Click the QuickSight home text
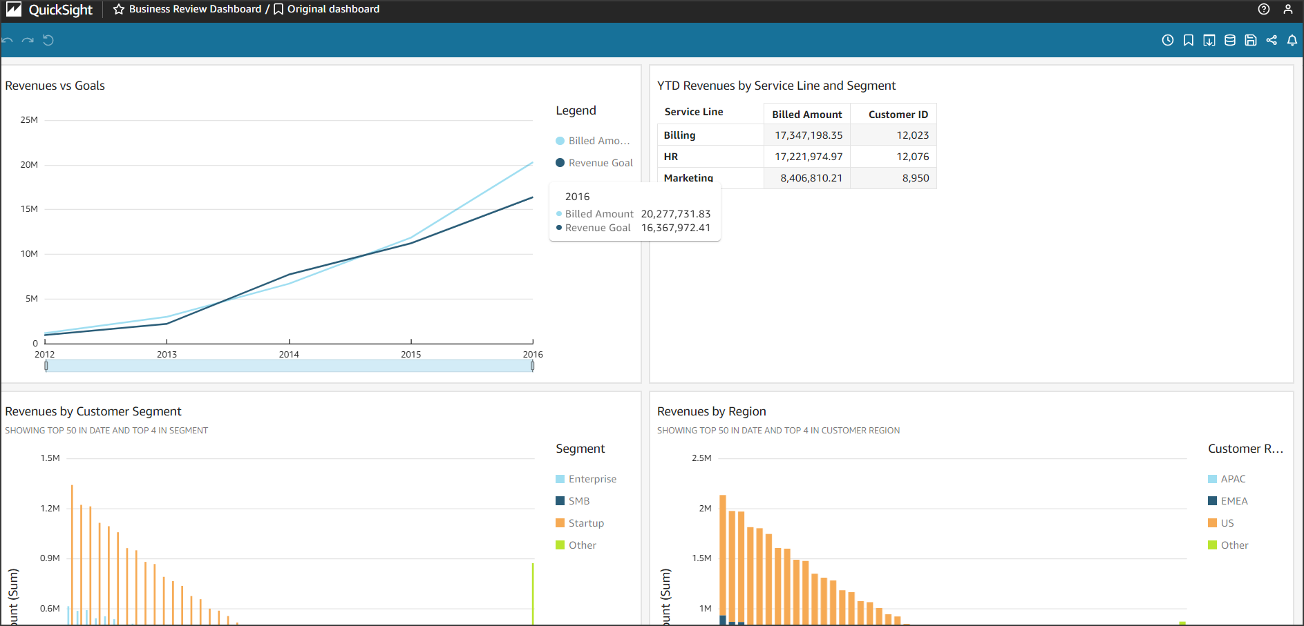 tap(61, 10)
